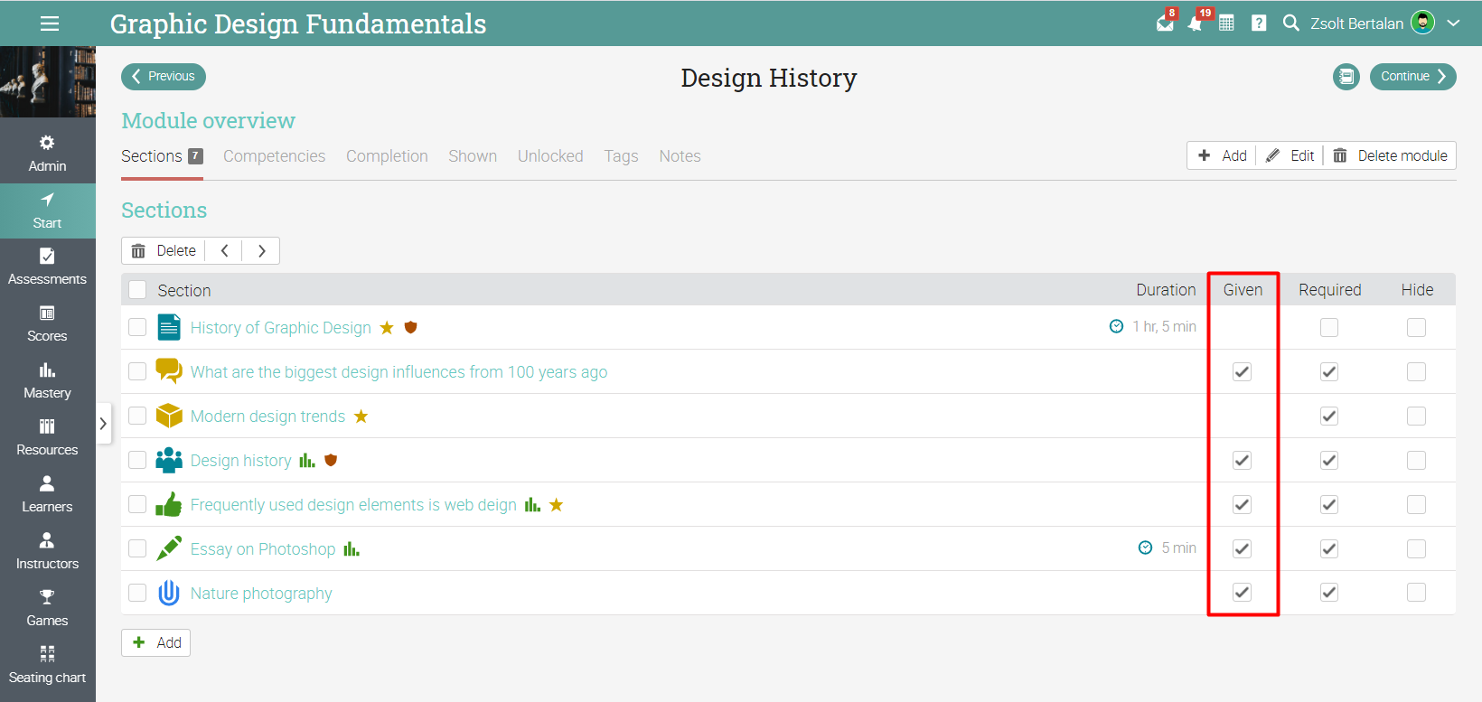The height and width of the screenshot is (702, 1482).
Task: Open Resources in the sidebar
Action: 47,438
